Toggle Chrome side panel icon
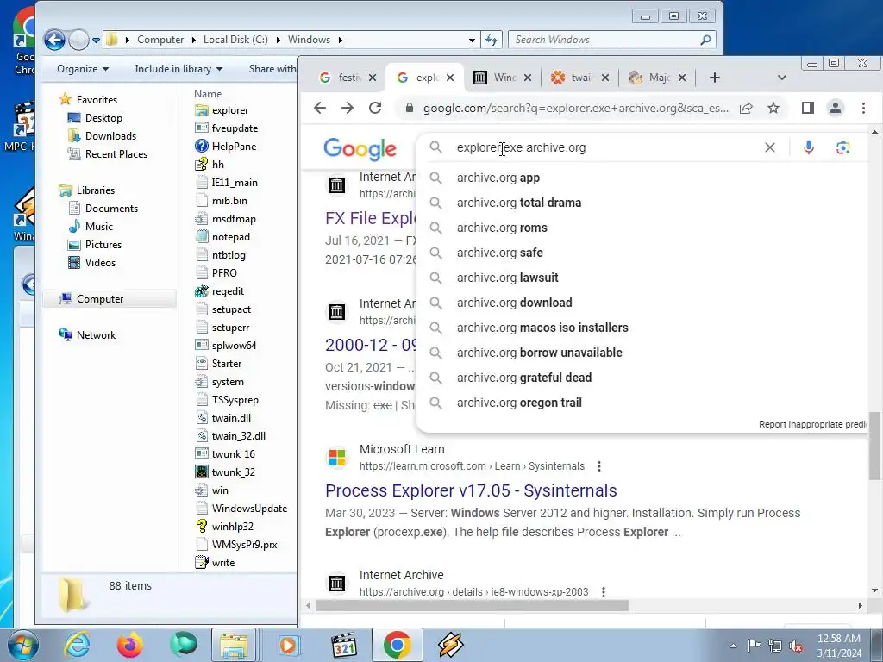This screenshot has height=662, width=883. pyautogui.click(x=807, y=108)
